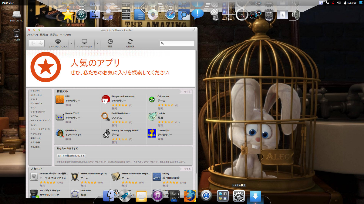Select the ゲーム category in sidebar

[33, 108]
